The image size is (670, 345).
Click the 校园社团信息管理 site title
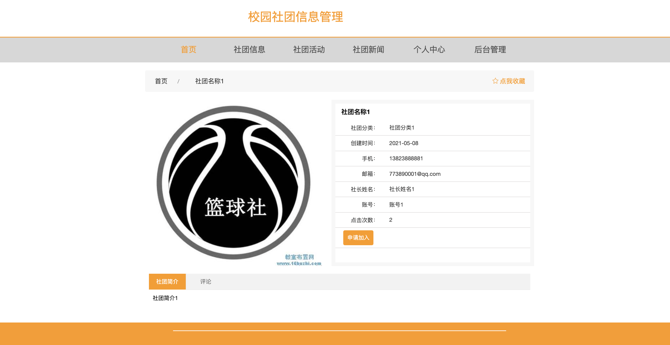click(295, 17)
